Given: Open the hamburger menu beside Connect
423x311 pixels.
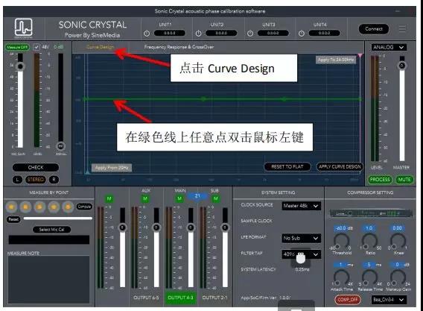Looking at the screenshot, I should tap(402, 28).
